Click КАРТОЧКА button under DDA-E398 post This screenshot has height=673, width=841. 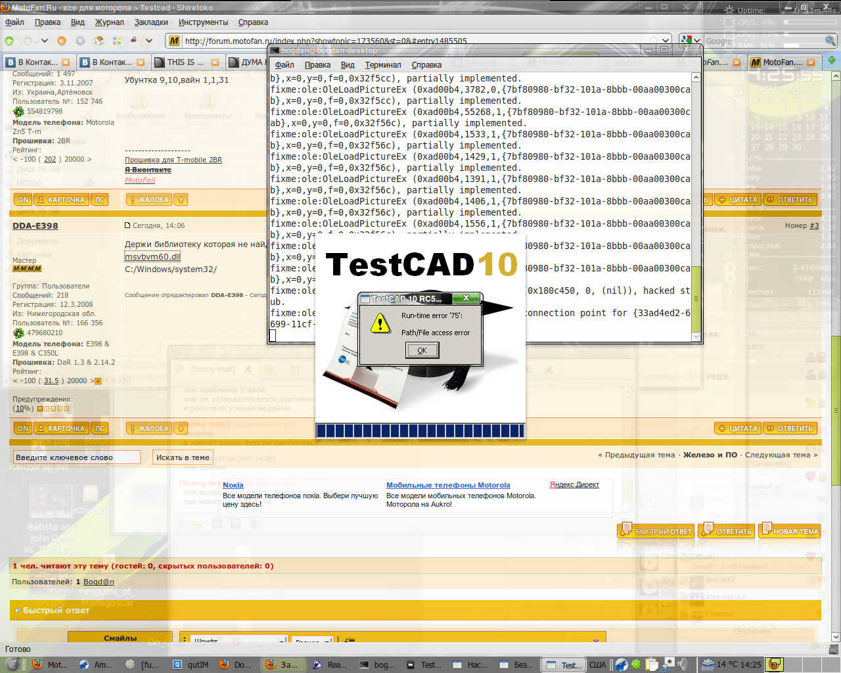click(60, 429)
